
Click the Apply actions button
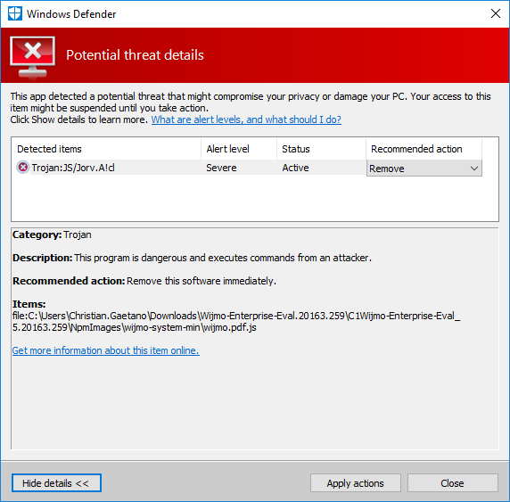point(355,482)
